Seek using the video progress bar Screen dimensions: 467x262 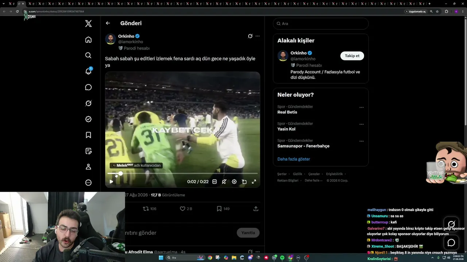pyautogui.click(x=182, y=174)
